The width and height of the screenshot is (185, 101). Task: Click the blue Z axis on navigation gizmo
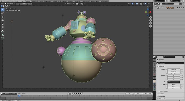point(148,9)
